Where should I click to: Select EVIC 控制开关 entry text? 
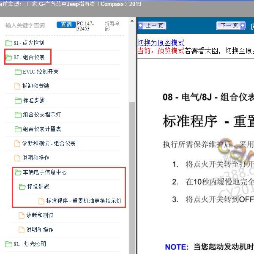point(41,71)
